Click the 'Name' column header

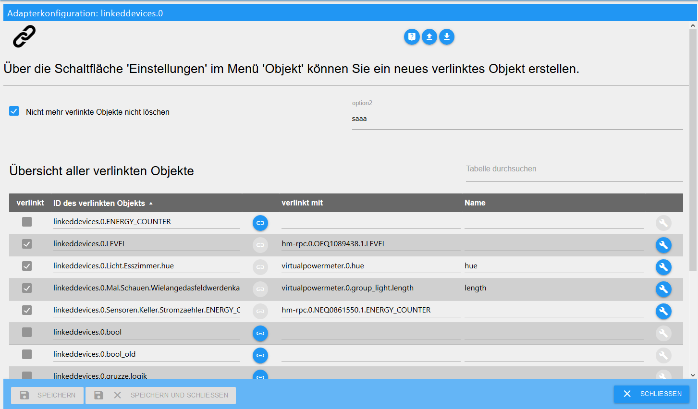(x=475, y=203)
